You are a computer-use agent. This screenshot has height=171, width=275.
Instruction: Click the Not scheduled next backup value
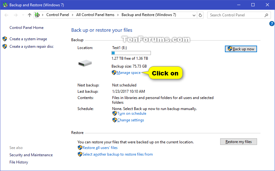click(124, 85)
